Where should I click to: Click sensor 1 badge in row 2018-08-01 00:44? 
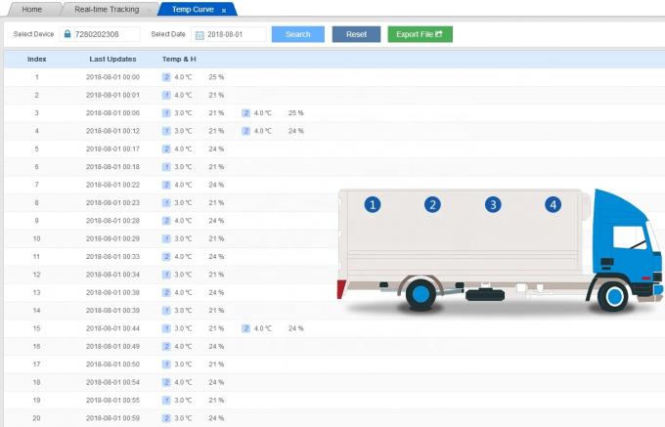[x=166, y=328]
